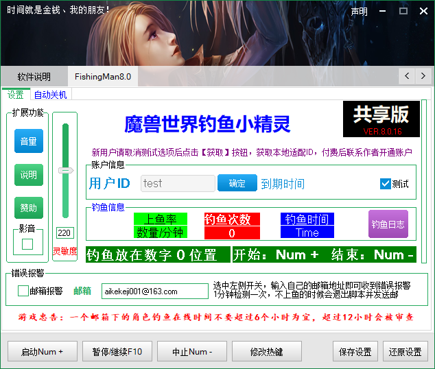Open the 声明 statement link
The image size is (435, 369).
click(x=359, y=12)
